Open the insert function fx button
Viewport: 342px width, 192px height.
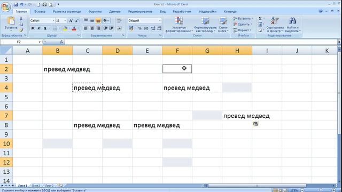(x=61, y=42)
